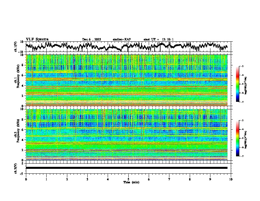Viewport: 260px width, 201px height.
Task: Click the "8" kHz tick on the ch.1 frequency axis
Action: pos(23,65)
